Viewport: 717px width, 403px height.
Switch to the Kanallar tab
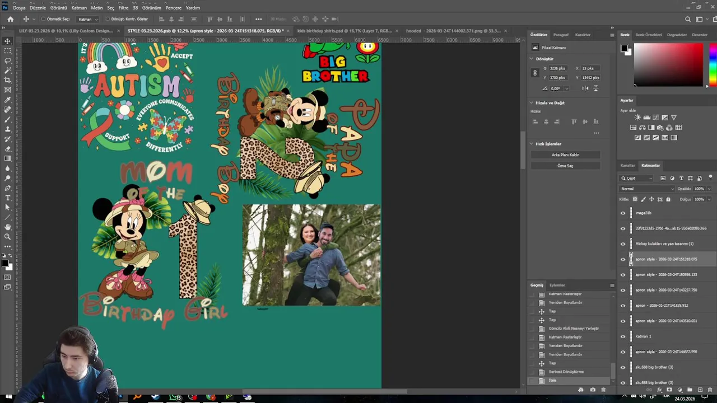coord(627,166)
